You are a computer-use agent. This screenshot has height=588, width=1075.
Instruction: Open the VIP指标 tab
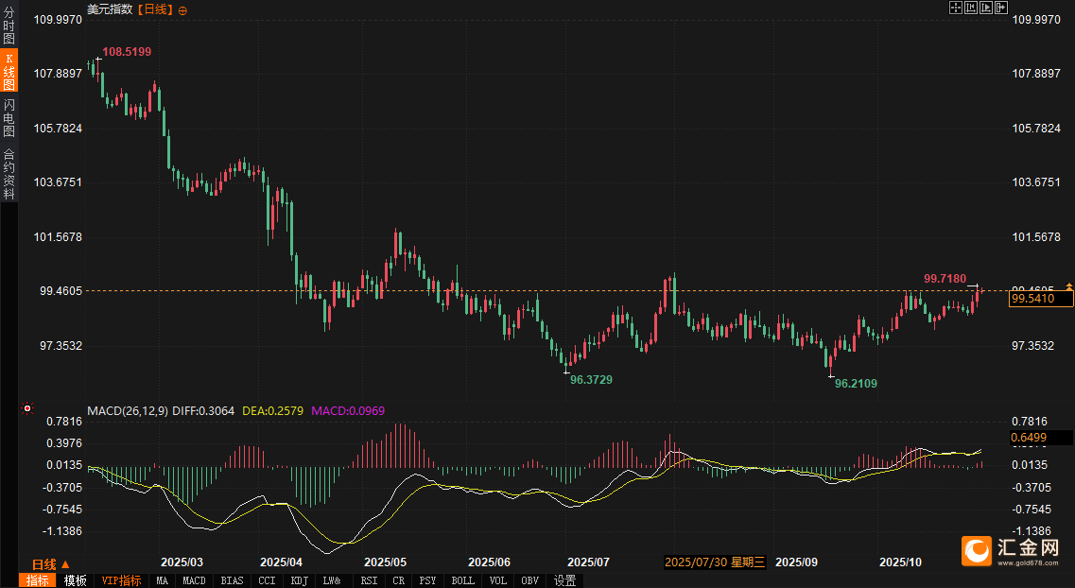pyautogui.click(x=121, y=580)
